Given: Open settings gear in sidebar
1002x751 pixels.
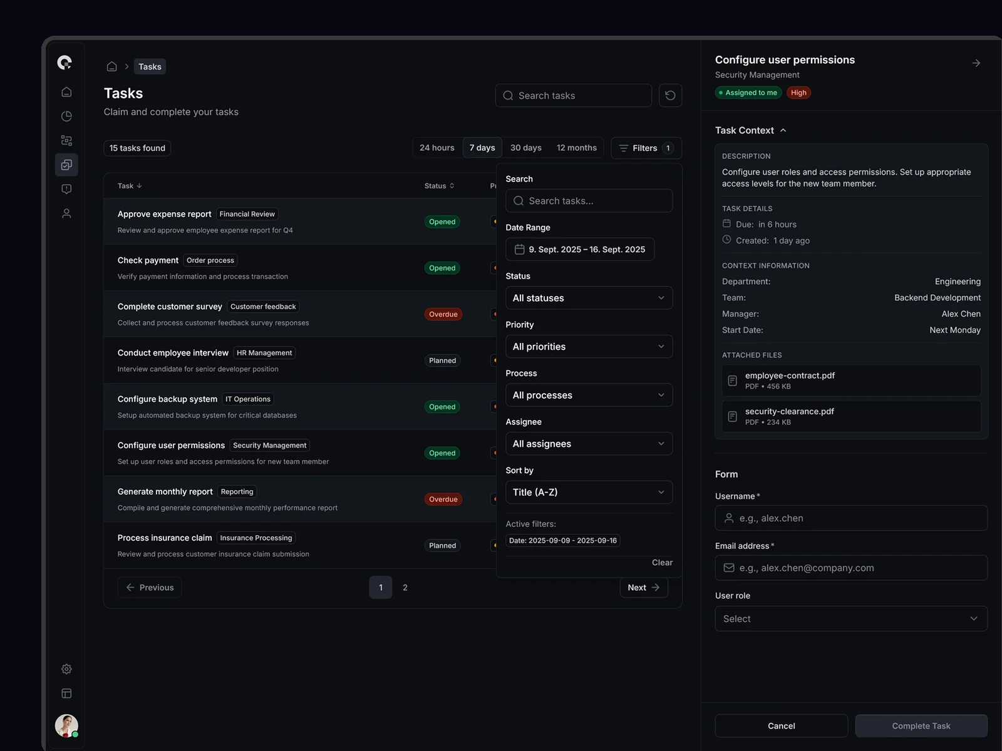Looking at the screenshot, I should coord(66,669).
